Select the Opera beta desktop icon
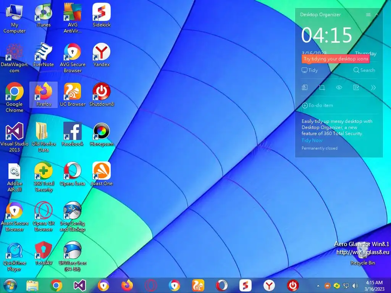 click(x=72, y=174)
